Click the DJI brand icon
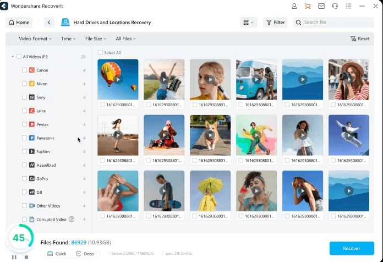Image resolution: width=383 pixels, height=262 pixels. click(x=32, y=192)
